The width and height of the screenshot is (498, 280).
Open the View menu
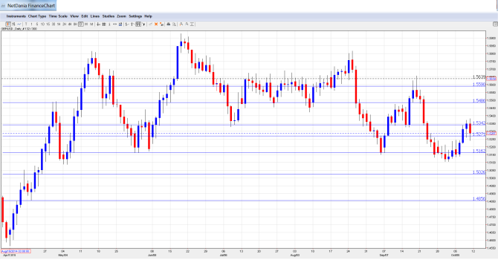tap(74, 16)
